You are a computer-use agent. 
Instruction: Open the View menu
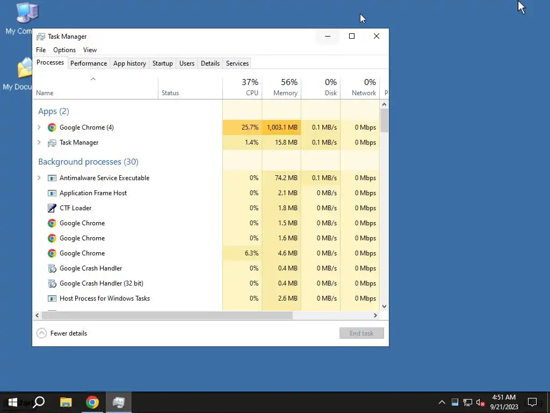pos(90,50)
